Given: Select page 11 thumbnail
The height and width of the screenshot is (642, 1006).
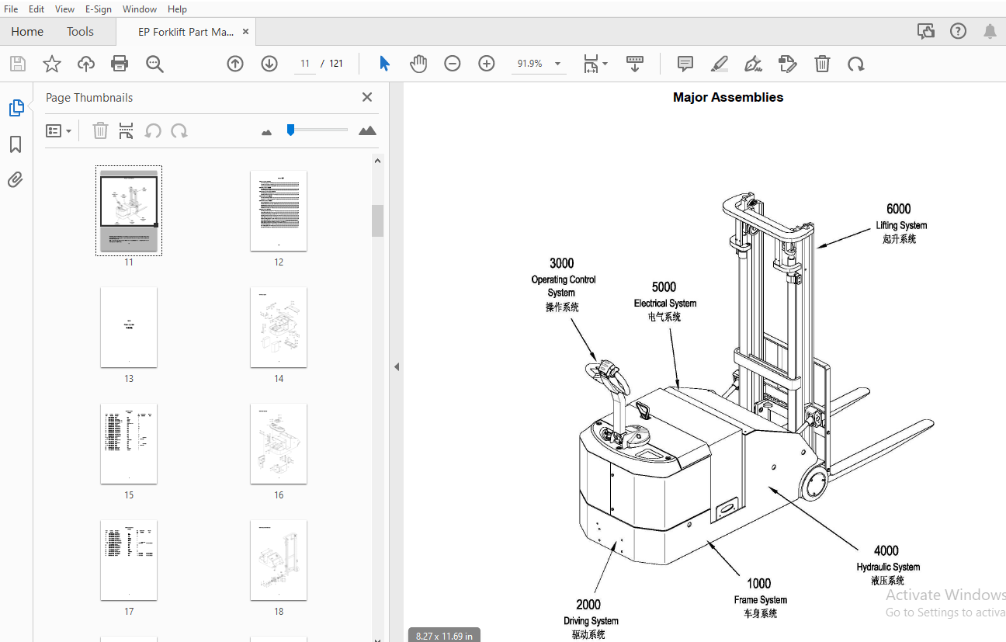Looking at the screenshot, I should pyautogui.click(x=129, y=210).
